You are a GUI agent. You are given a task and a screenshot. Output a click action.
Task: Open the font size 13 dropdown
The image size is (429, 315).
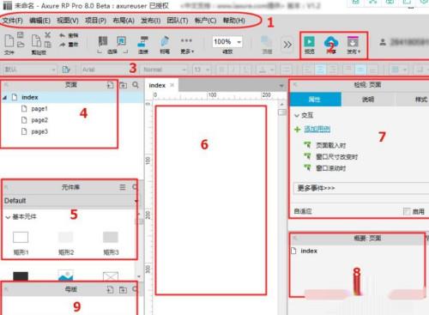[202, 70]
